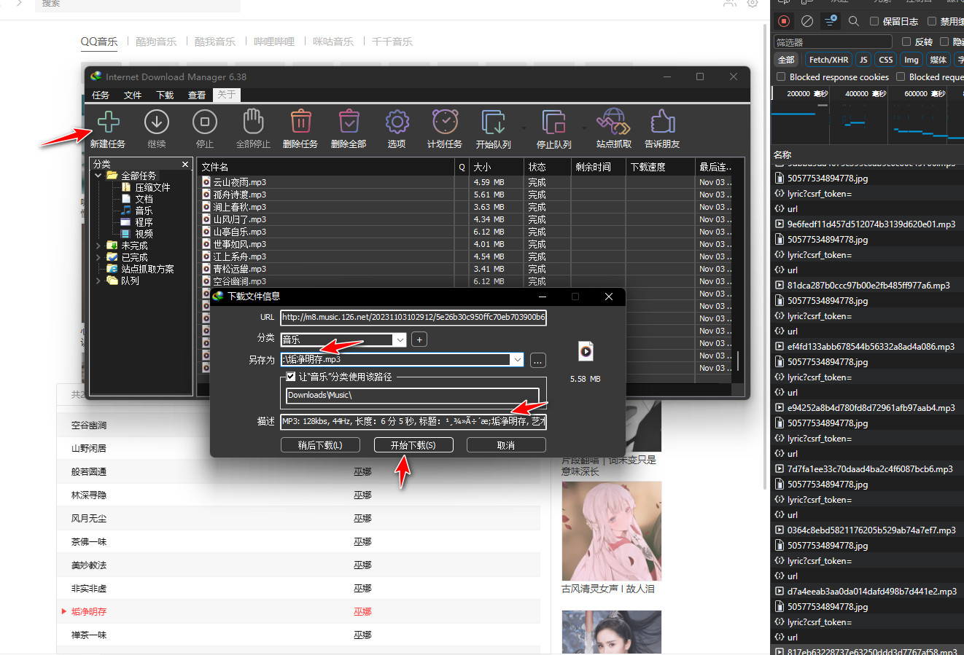Enable the 禁用缓存 checkbox in DevTools

click(x=932, y=21)
